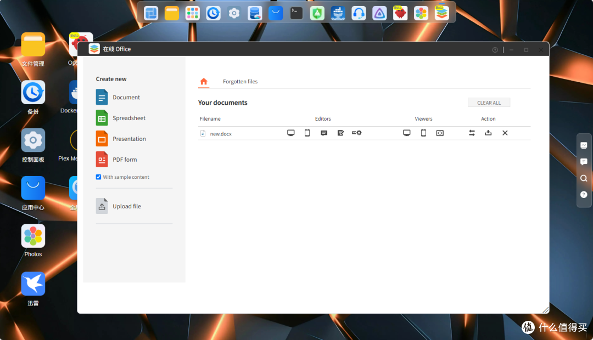Click the help question icon in right sidebar

pos(584,195)
